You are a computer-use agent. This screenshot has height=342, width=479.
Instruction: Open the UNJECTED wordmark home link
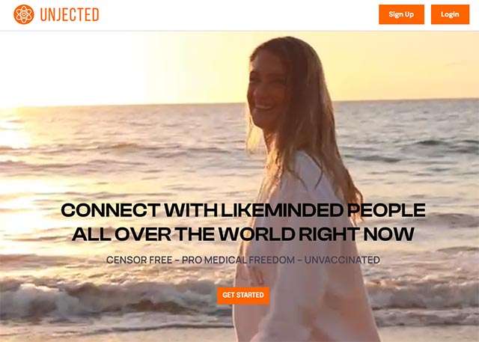(70, 15)
